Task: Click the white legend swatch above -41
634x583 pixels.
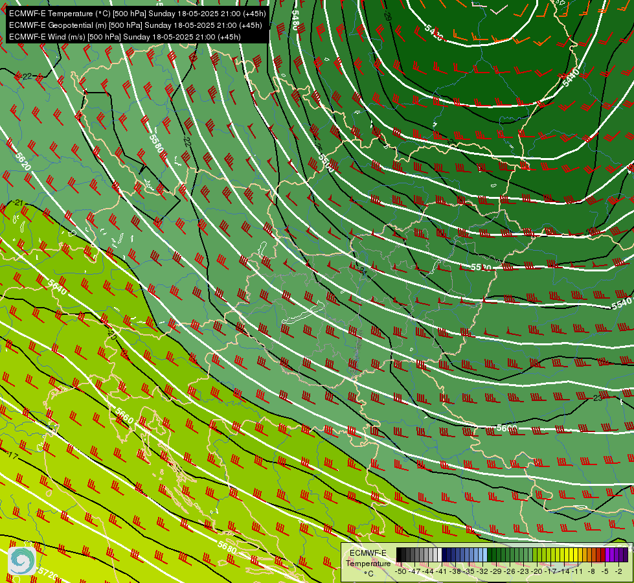Action: 440,556
